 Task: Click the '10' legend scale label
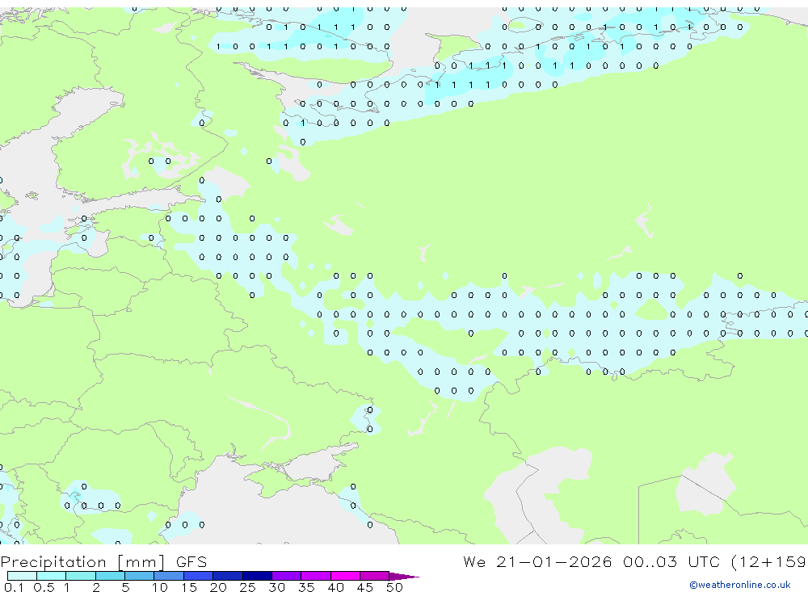tap(160, 587)
